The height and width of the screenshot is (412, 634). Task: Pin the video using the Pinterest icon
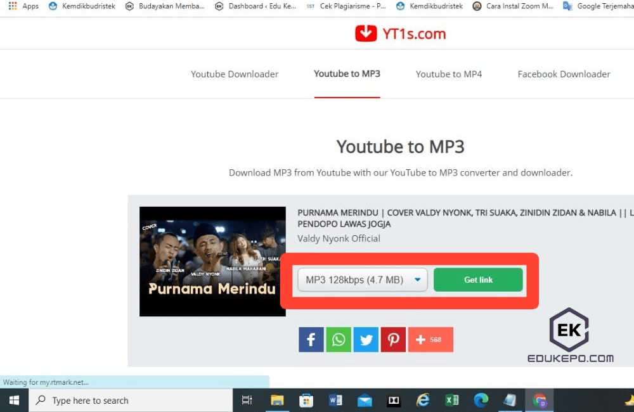point(393,339)
